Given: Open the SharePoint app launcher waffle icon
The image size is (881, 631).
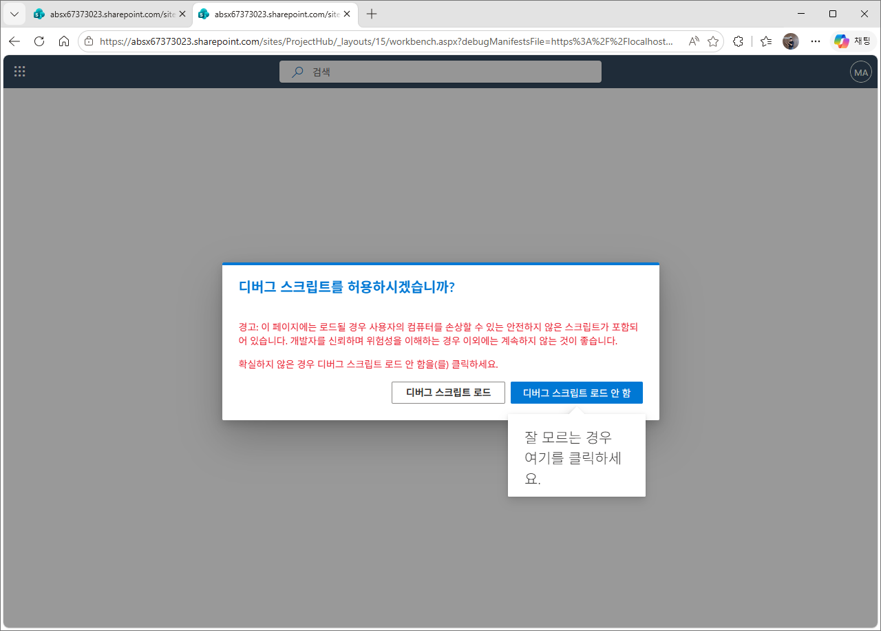Looking at the screenshot, I should pyautogui.click(x=20, y=72).
